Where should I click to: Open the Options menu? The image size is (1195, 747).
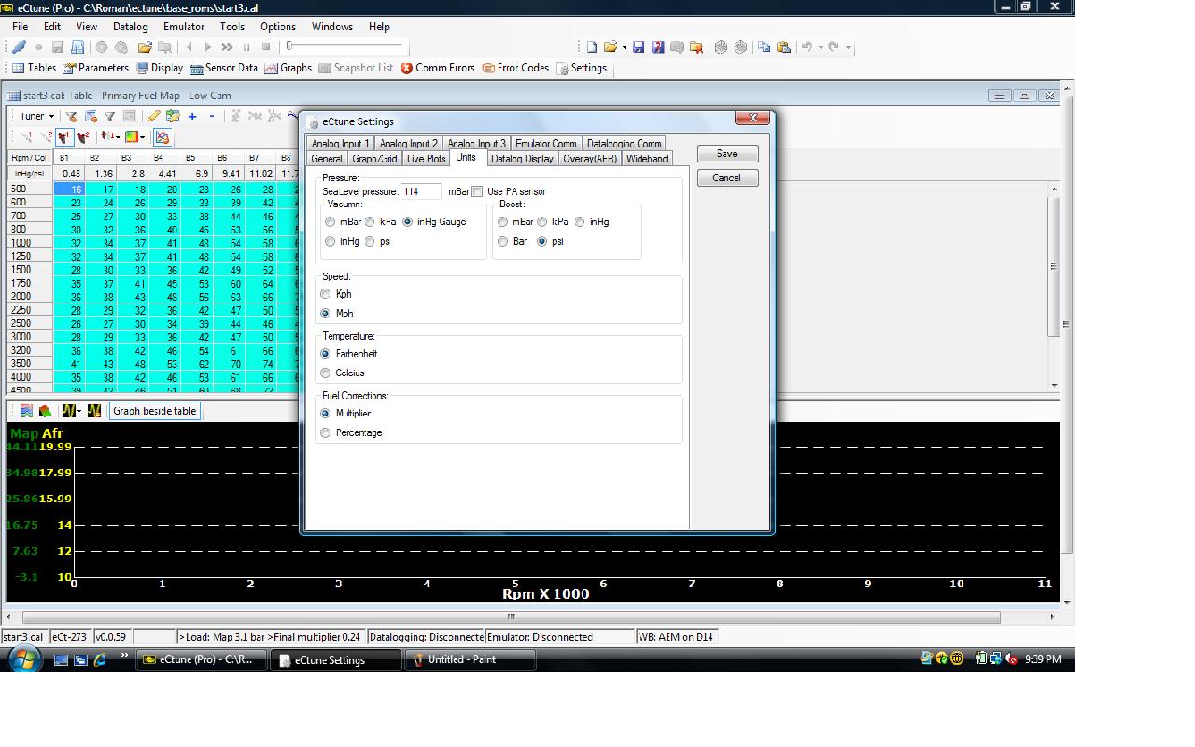[278, 26]
